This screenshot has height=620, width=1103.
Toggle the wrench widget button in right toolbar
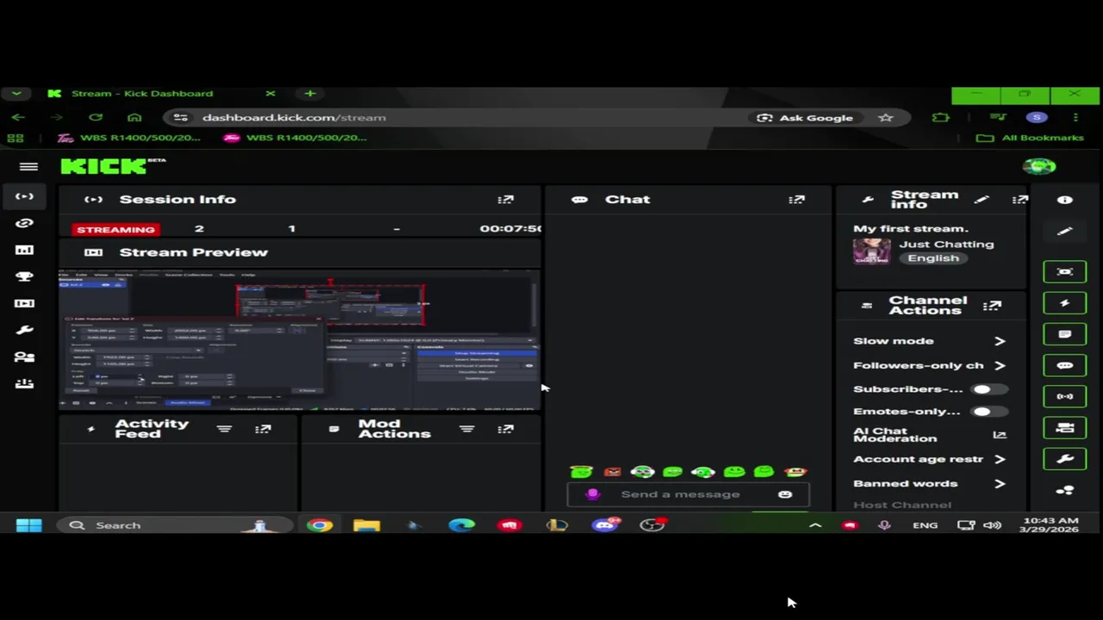pyautogui.click(x=1065, y=459)
